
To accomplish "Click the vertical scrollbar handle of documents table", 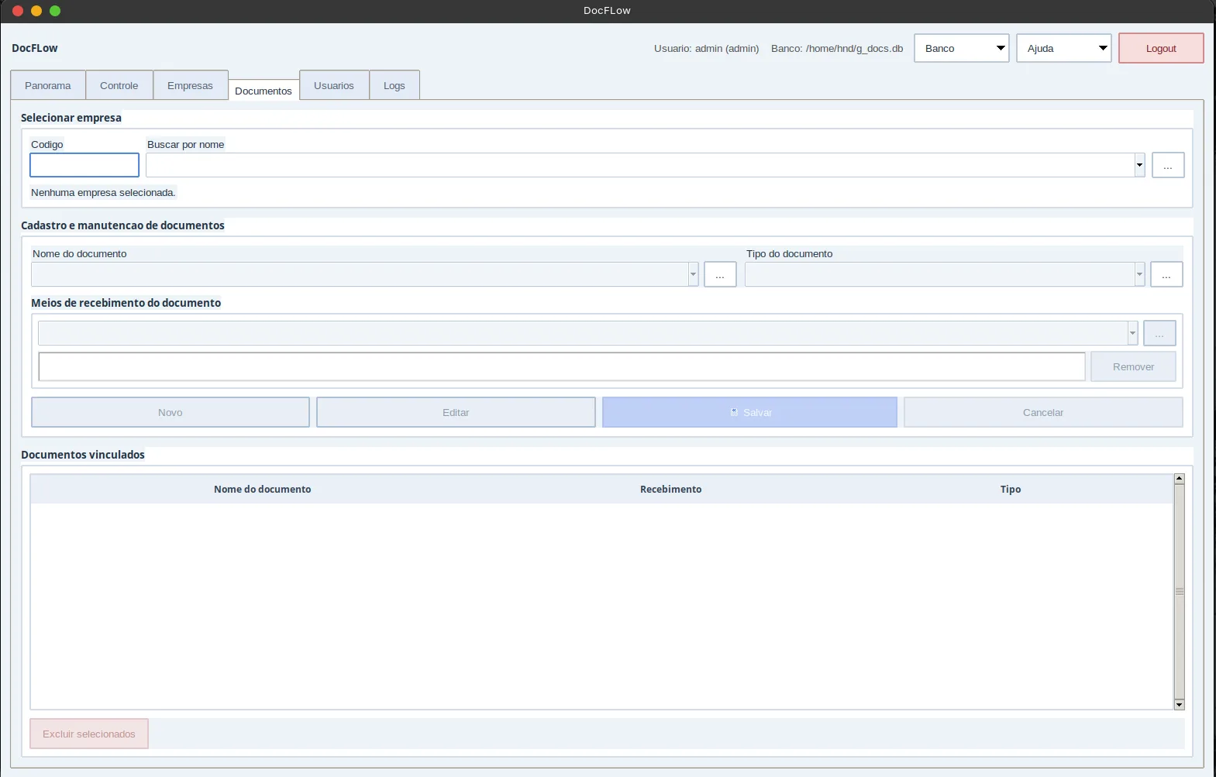I will click(1180, 592).
